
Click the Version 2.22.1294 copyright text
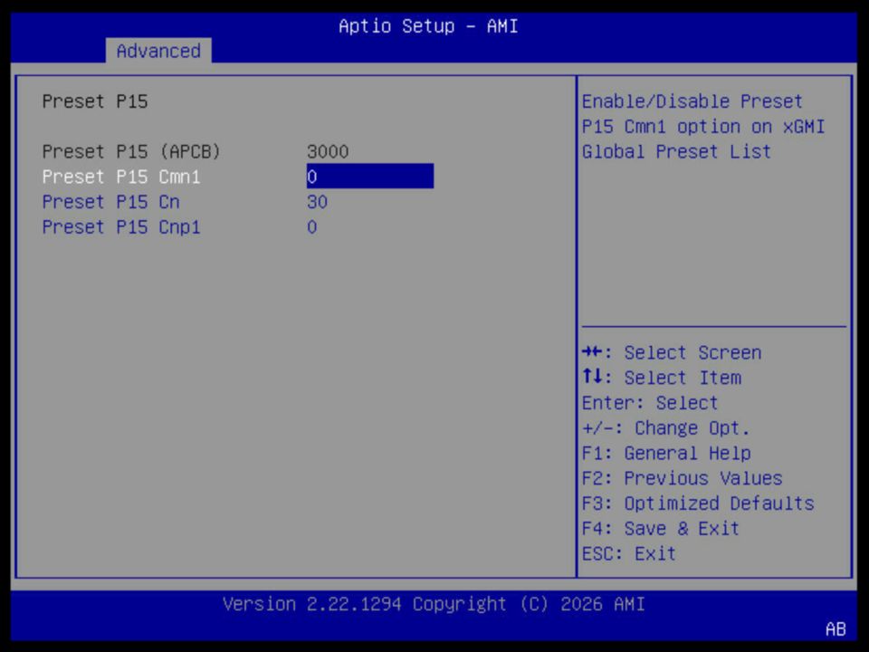tap(434, 604)
